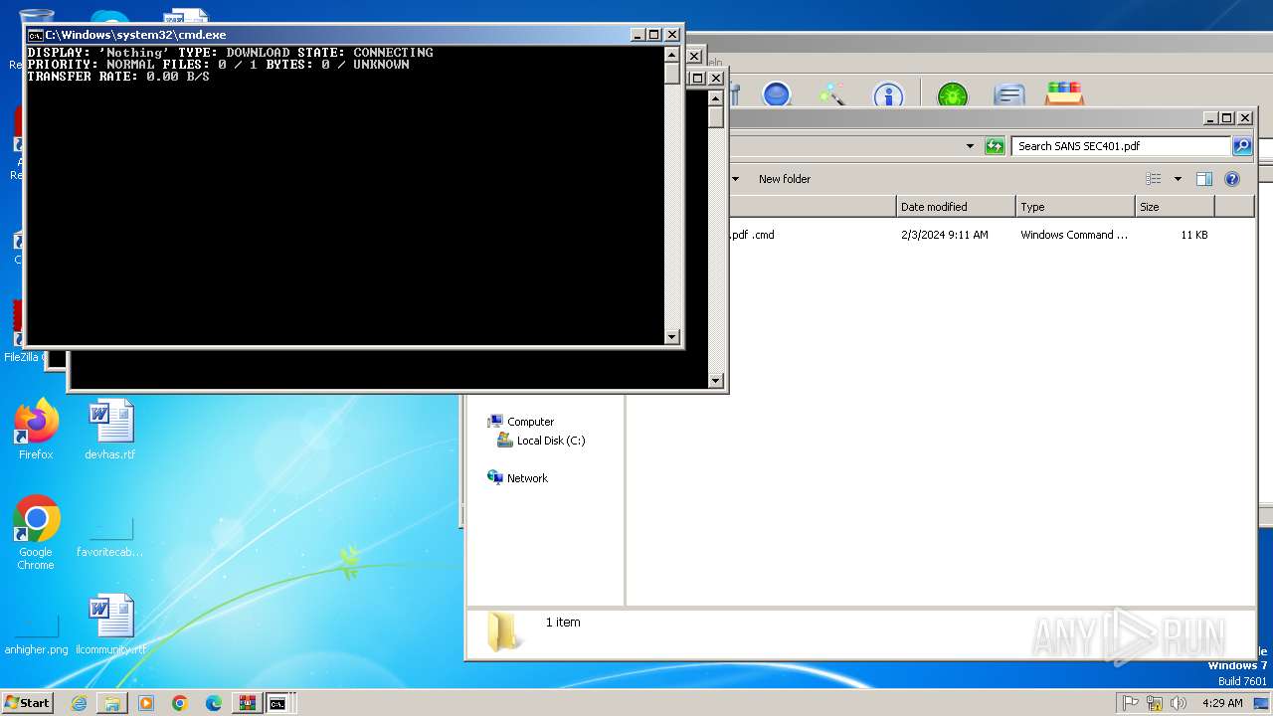
Task: Maximize the Explorer window
Action: pyautogui.click(x=1226, y=117)
